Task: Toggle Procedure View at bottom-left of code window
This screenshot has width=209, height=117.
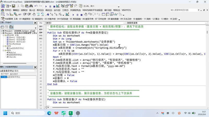Action: pos(45,107)
